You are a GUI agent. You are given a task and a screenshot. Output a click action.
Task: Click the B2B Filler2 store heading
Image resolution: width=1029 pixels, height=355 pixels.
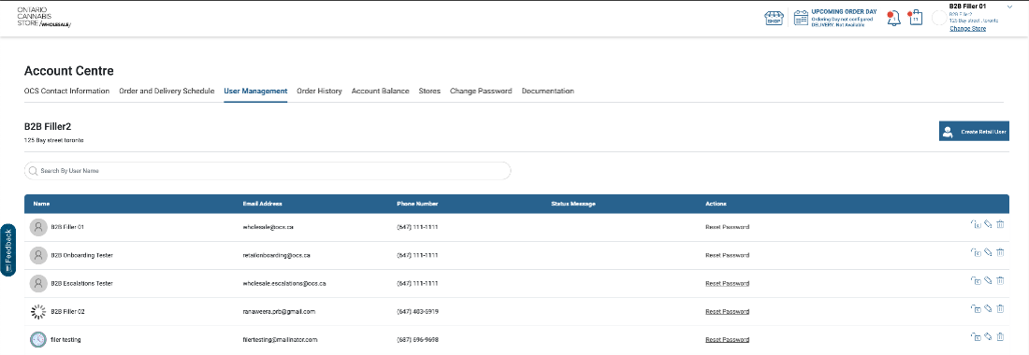pyautogui.click(x=48, y=126)
